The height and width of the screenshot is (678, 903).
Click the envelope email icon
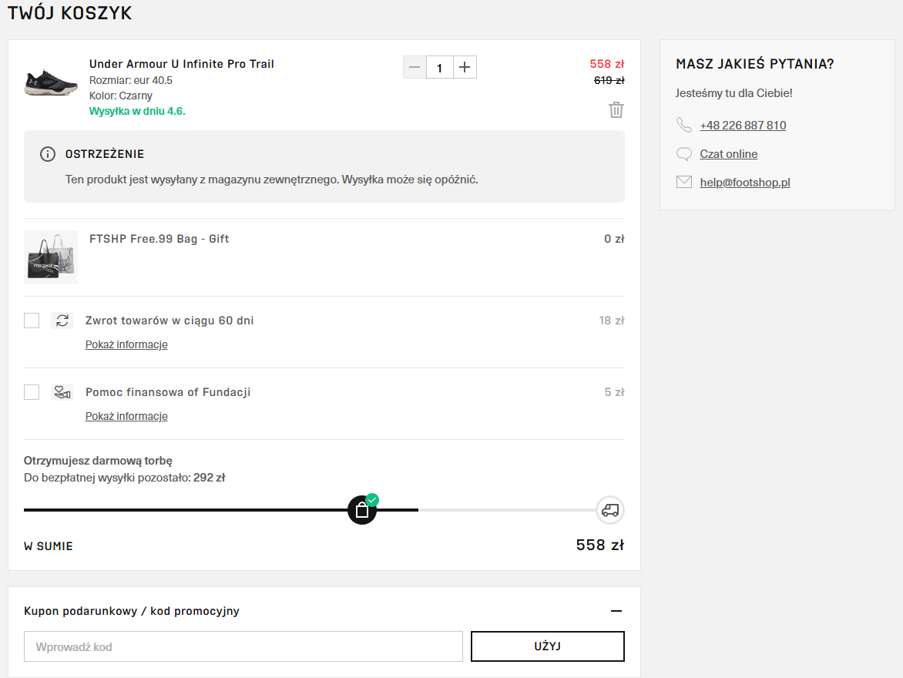[683, 183]
